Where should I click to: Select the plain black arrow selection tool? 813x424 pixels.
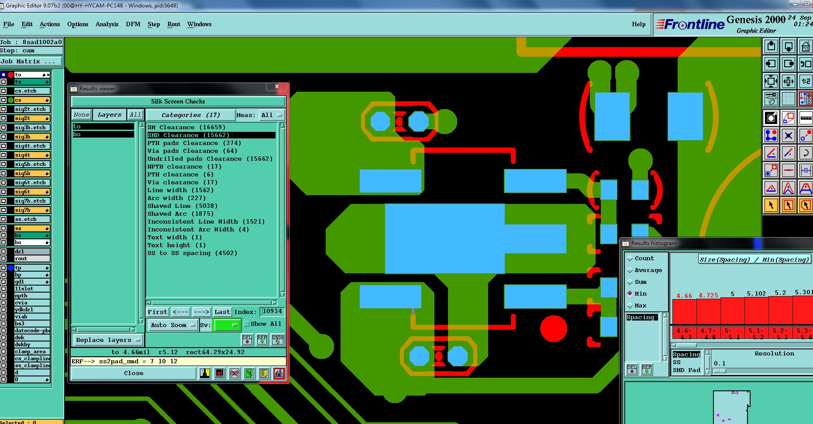click(x=771, y=205)
